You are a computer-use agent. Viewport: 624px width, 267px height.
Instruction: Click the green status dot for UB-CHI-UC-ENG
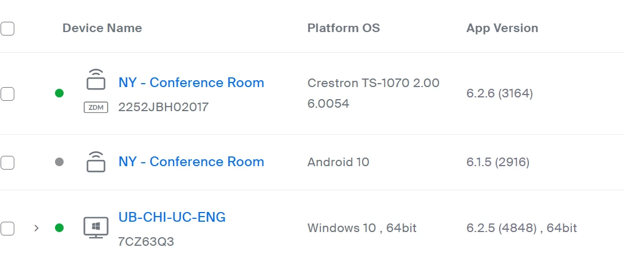pos(59,228)
